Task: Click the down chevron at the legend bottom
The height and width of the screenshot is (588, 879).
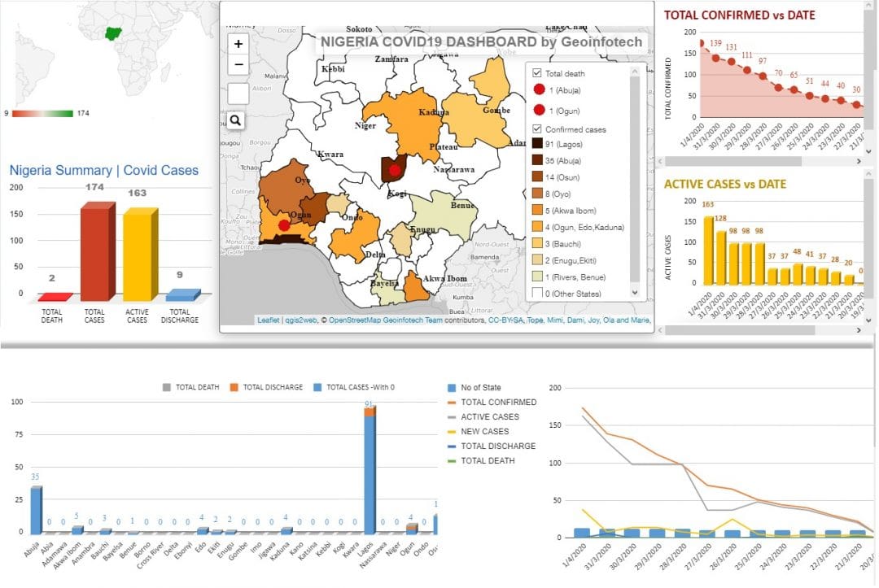Action: point(634,291)
